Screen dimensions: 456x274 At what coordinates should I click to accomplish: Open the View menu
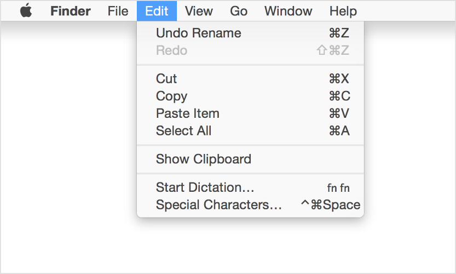(x=199, y=11)
